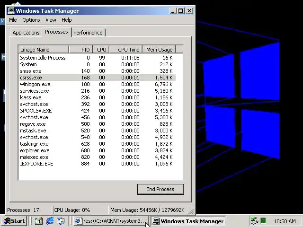Select the System Idle Process row
This screenshot has width=303, height=227.
point(97,58)
